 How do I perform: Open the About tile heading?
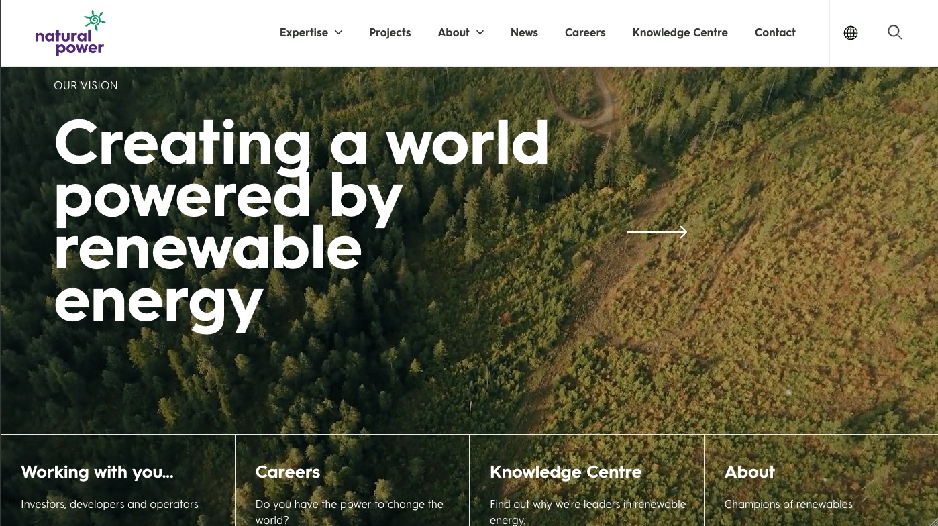click(x=749, y=472)
